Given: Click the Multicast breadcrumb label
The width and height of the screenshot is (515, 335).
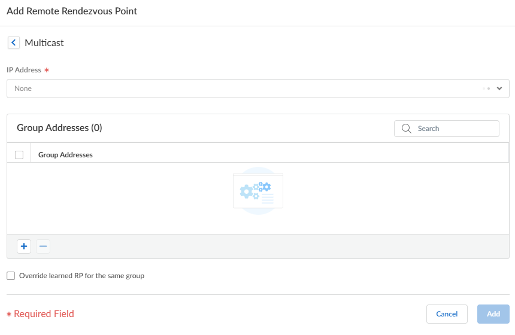Looking at the screenshot, I should [44, 42].
